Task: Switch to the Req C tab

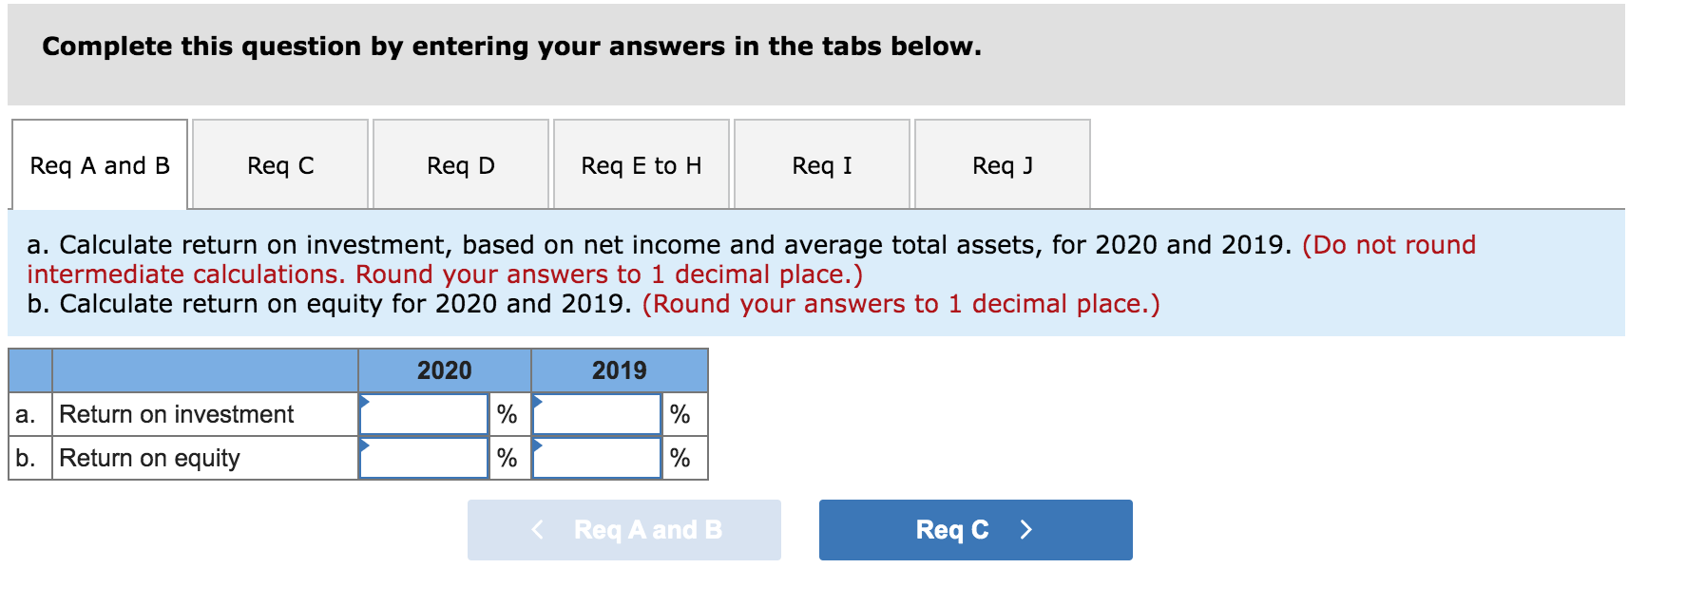Action: coord(279,164)
